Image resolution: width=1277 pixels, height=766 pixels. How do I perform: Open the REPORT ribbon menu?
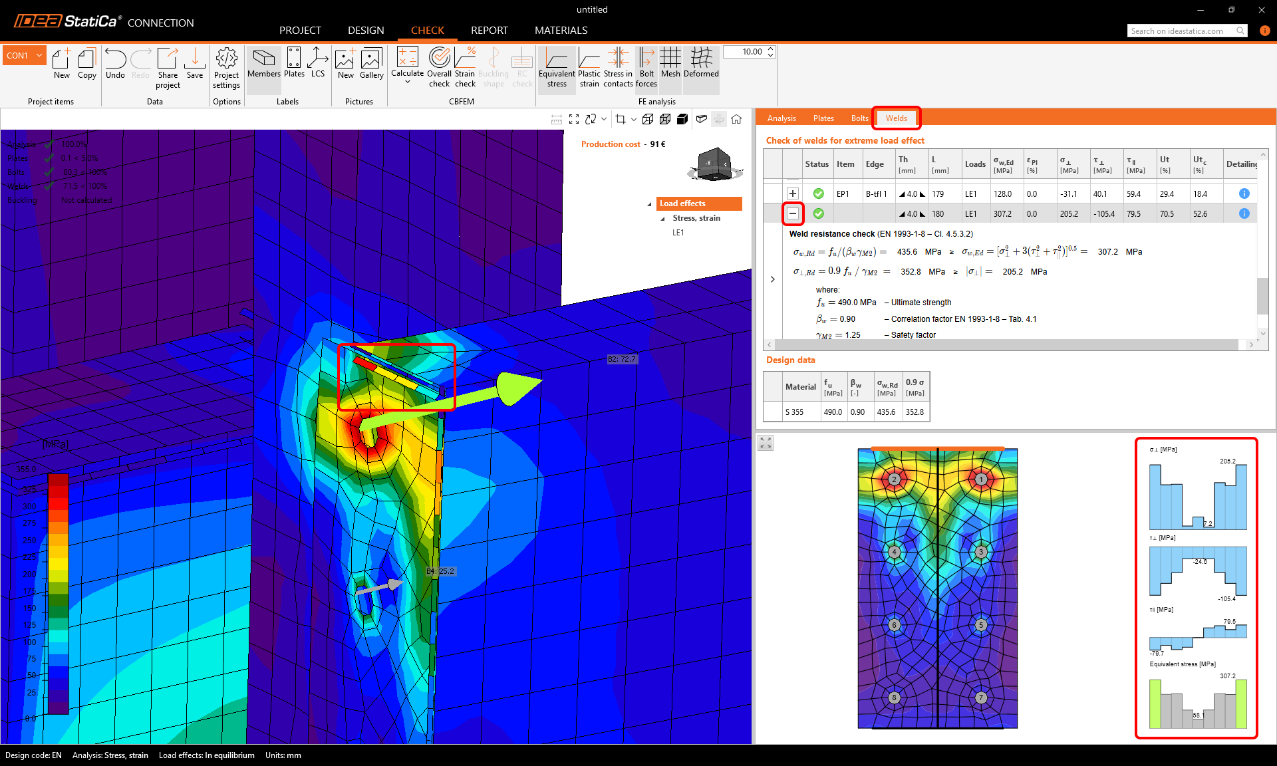[x=489, y=31]
